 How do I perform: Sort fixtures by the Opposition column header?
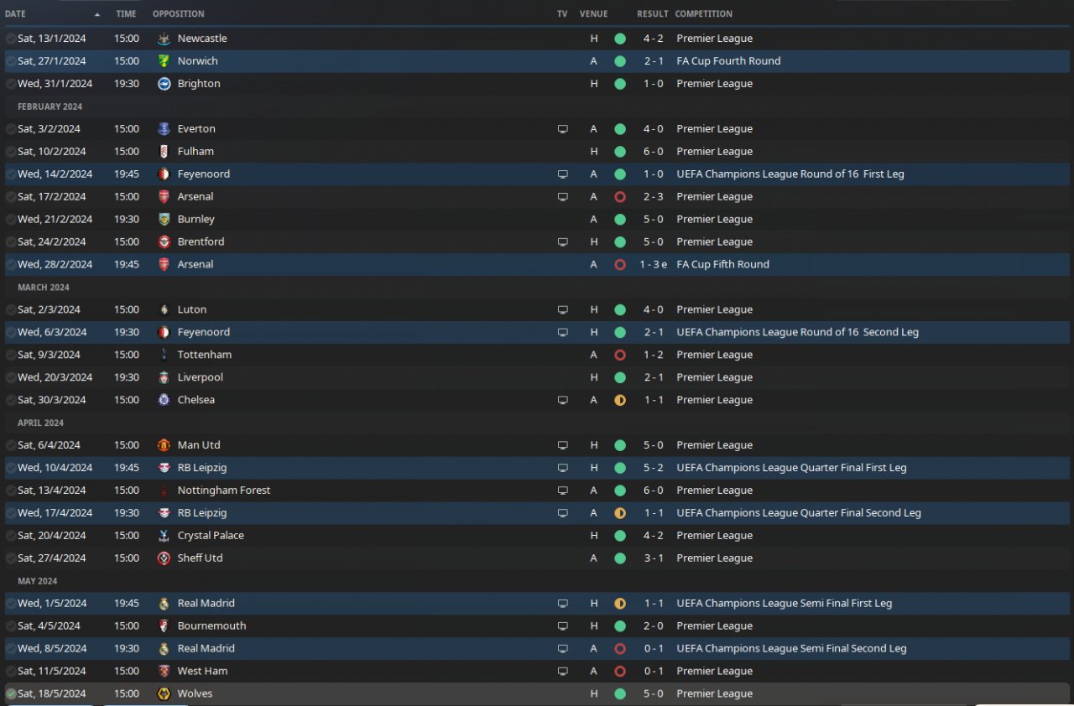178,14
